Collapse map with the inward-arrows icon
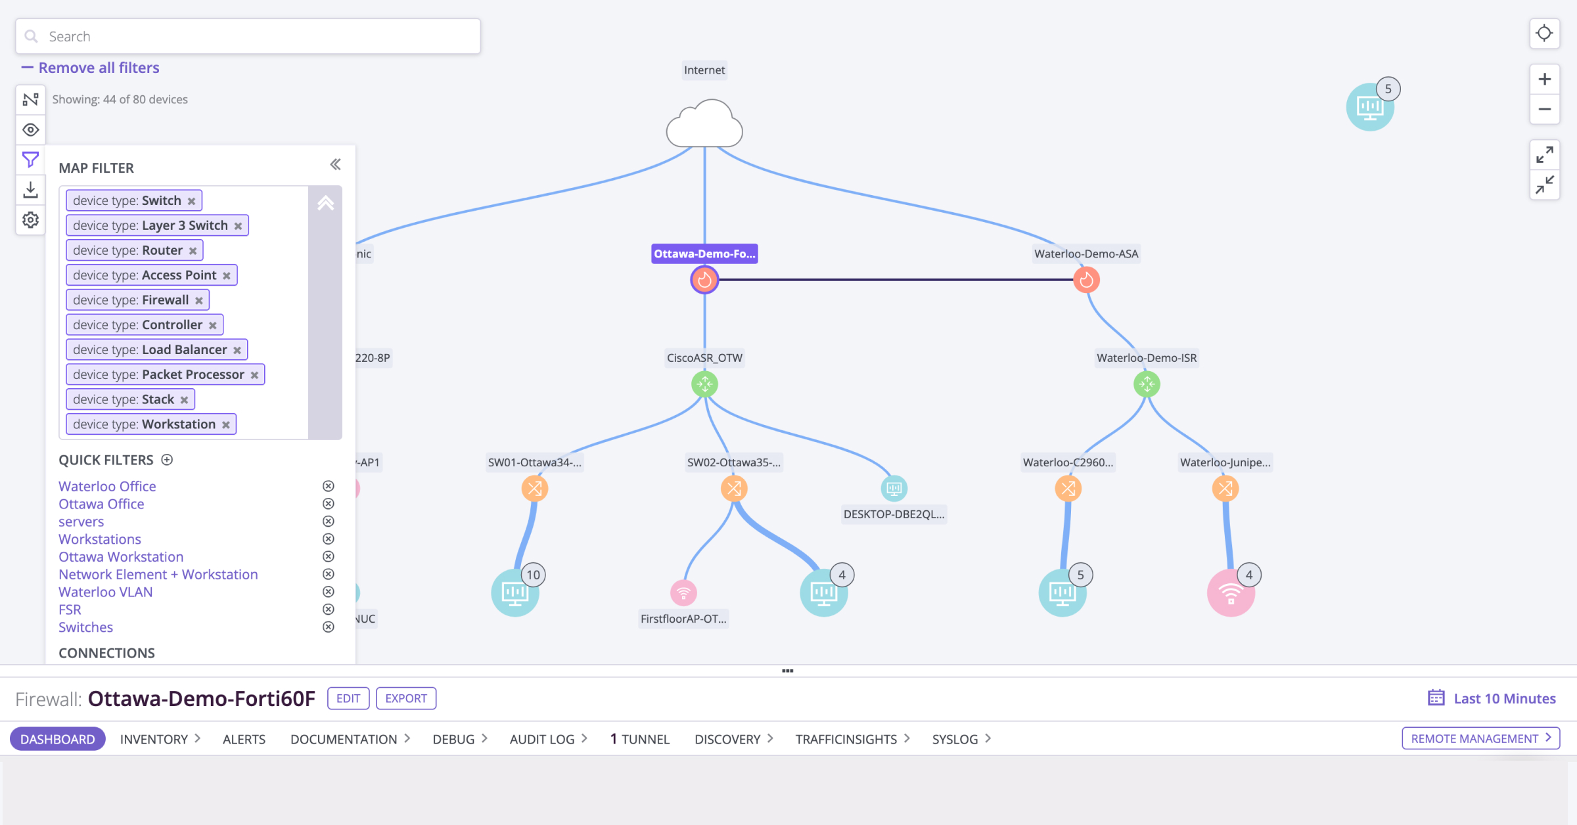This screenshot has height=825, width=1577. click(x=1545, y=185)
